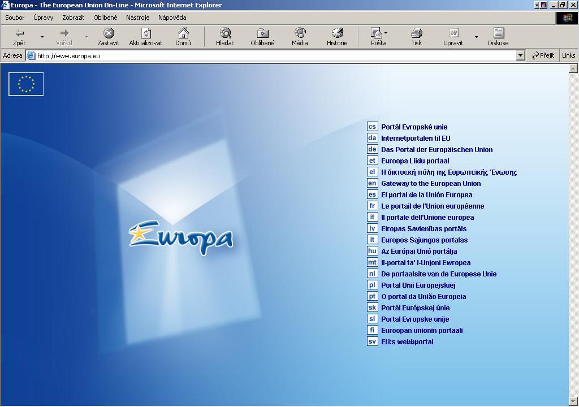Open De portaalsite van de Europese Unie
Viewport: 579px width, 407px height.
[x=439, y=274]
